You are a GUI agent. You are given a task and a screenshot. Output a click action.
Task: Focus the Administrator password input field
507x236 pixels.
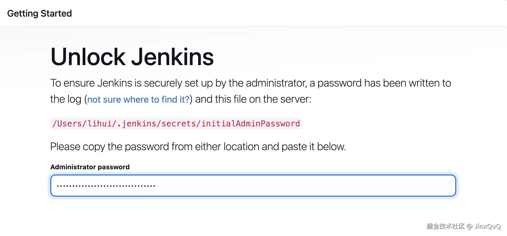[x=282, y=186]
